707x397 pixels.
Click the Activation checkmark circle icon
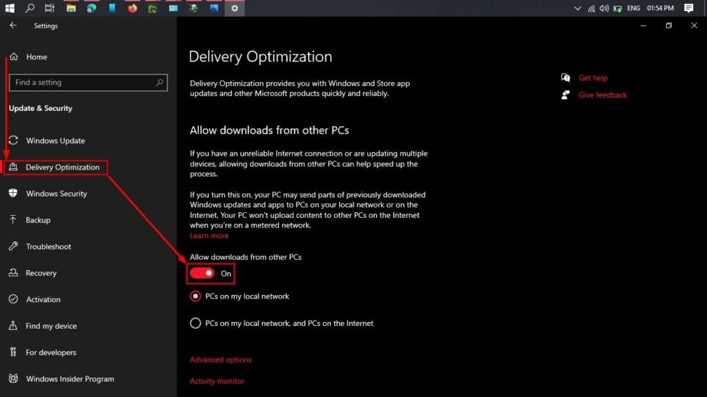click(x=13, y=299)
